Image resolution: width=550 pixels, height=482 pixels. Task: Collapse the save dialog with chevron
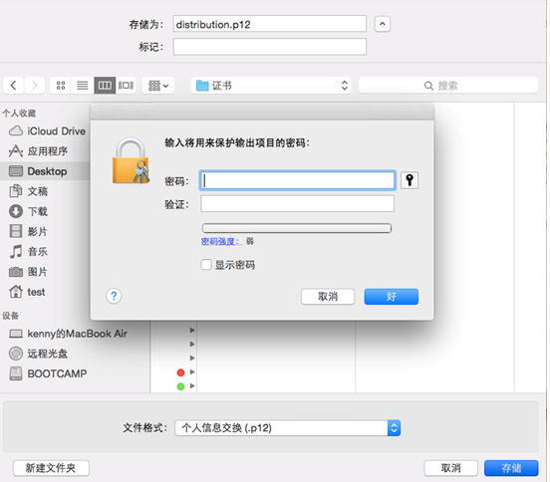pos(382,24)
